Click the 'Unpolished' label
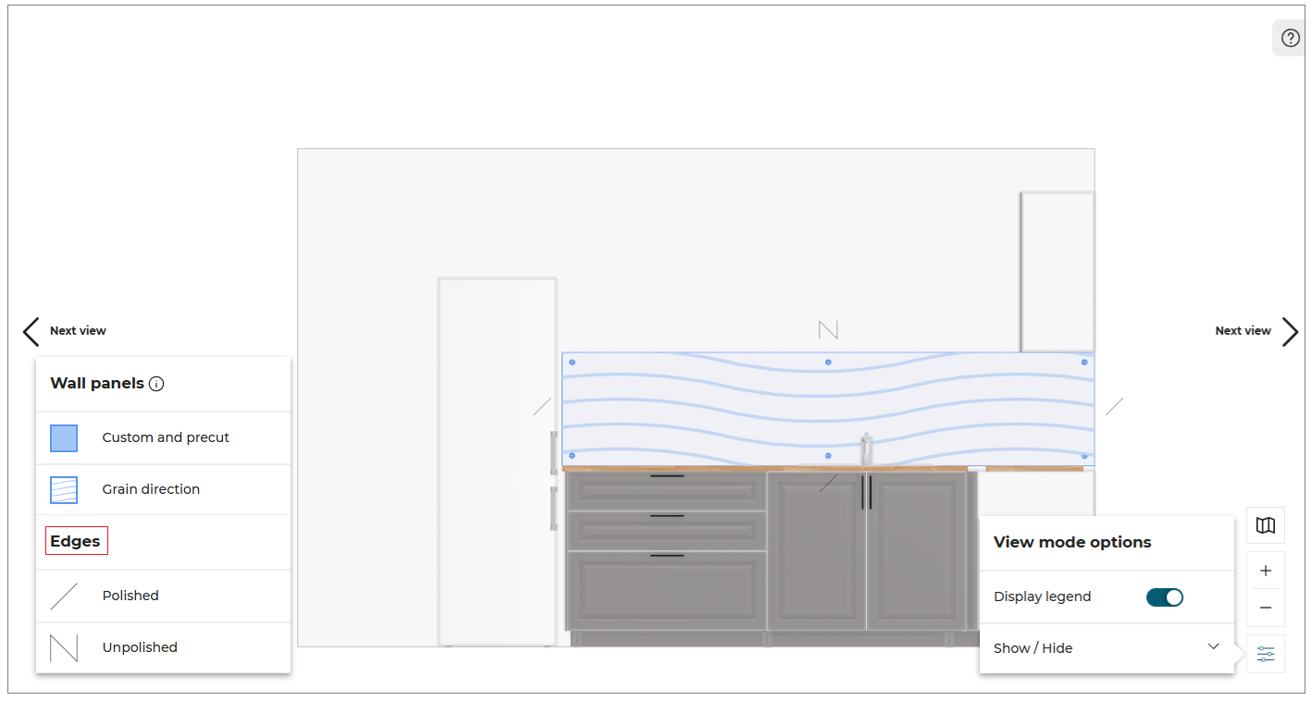 coord(140,647)
